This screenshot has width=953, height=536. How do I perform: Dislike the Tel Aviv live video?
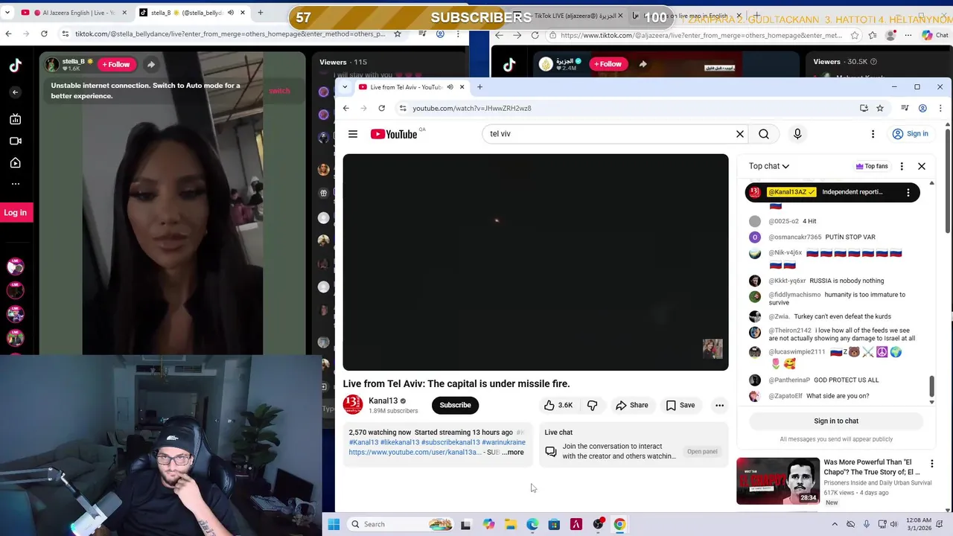(x=593, y=405)
